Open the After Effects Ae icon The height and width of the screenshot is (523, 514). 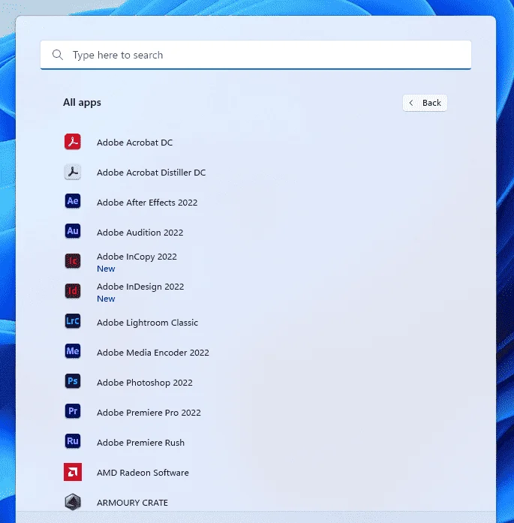[73, 201]
